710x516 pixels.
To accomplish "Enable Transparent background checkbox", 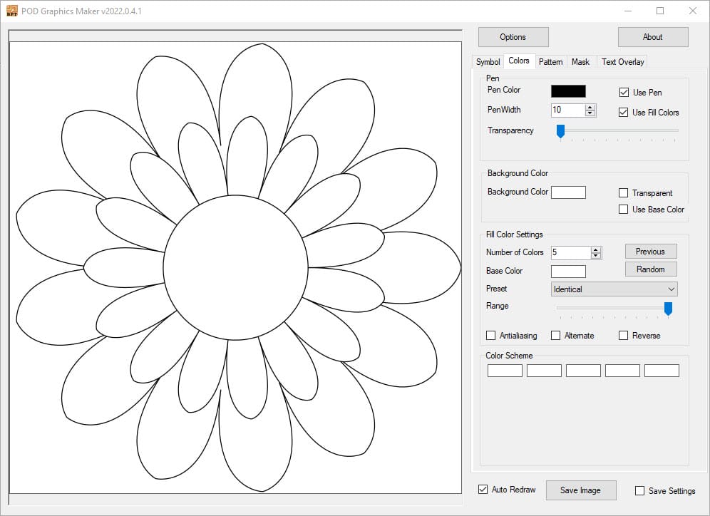I will point(624,193).
